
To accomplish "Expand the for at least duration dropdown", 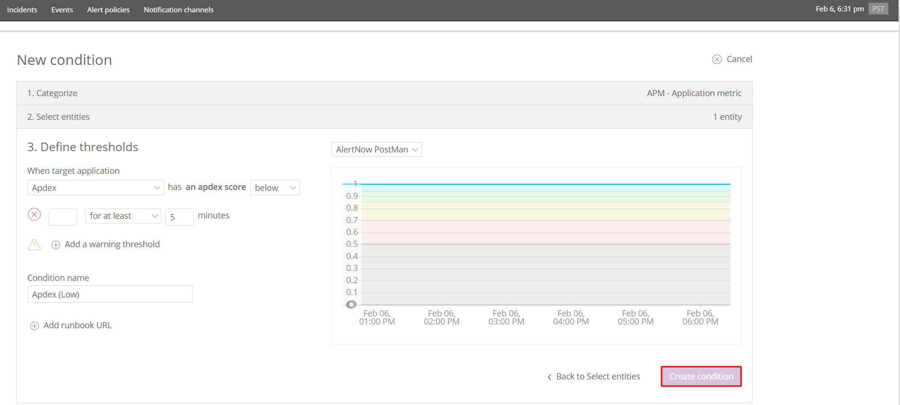I will tap(123, 216).
